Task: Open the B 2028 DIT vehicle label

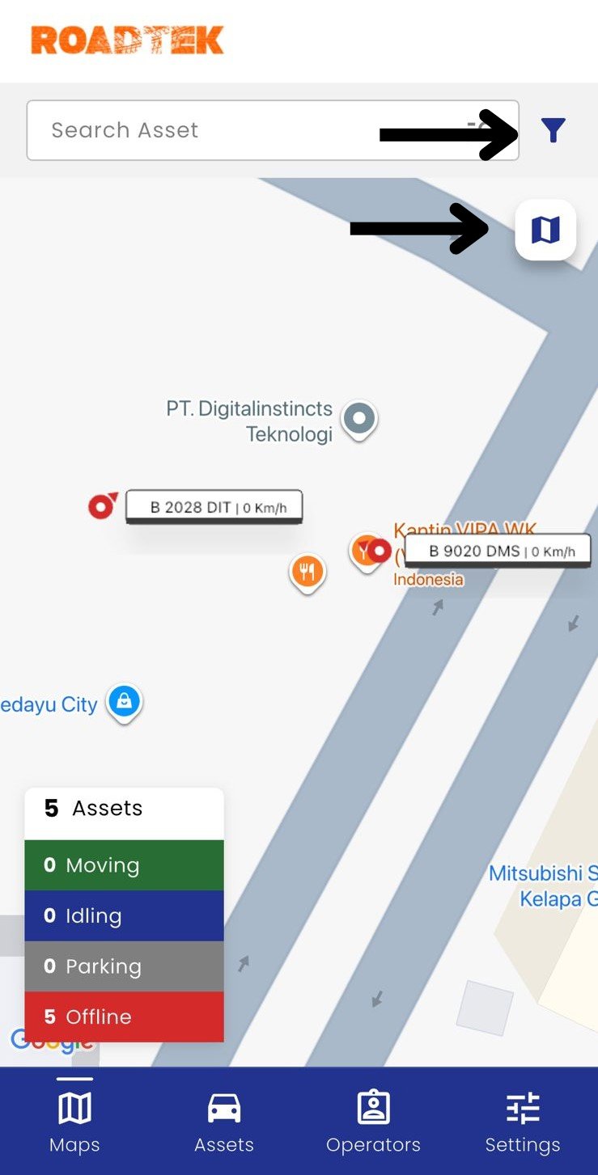Action: pos(214,508)
